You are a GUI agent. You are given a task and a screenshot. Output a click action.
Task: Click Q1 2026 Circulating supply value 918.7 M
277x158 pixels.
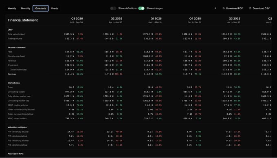148,92
